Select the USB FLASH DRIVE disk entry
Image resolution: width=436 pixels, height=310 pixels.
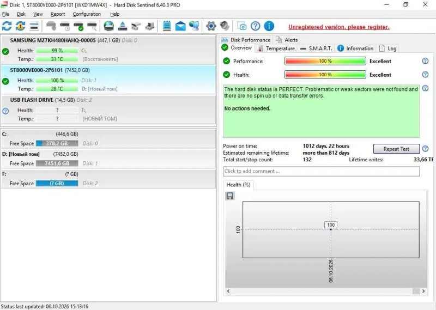[108, 110]
